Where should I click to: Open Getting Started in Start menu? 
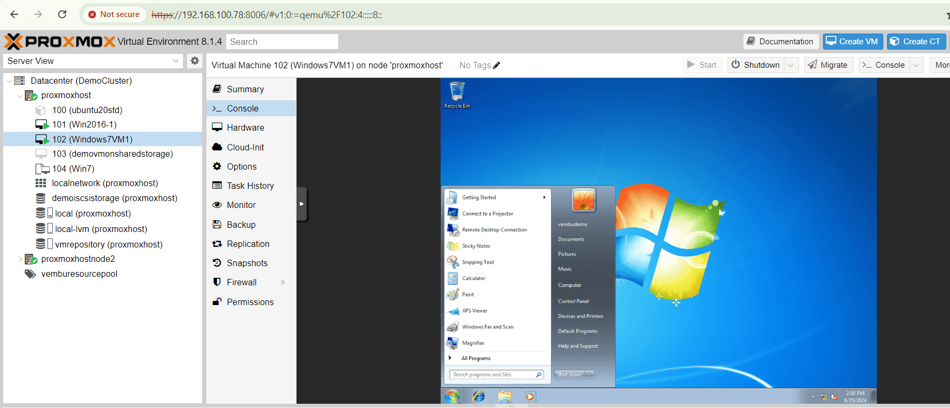point(496,197)
